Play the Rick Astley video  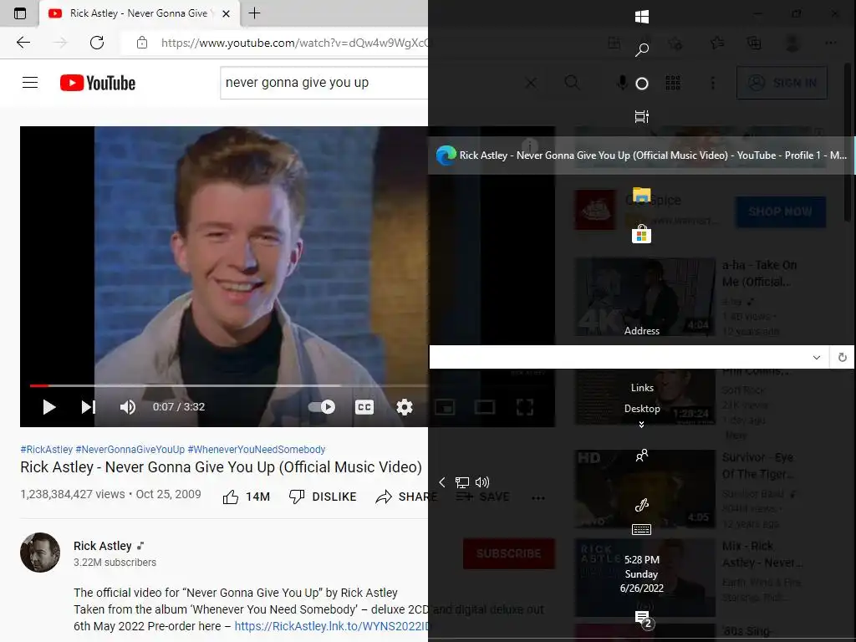tap(49, 407)
